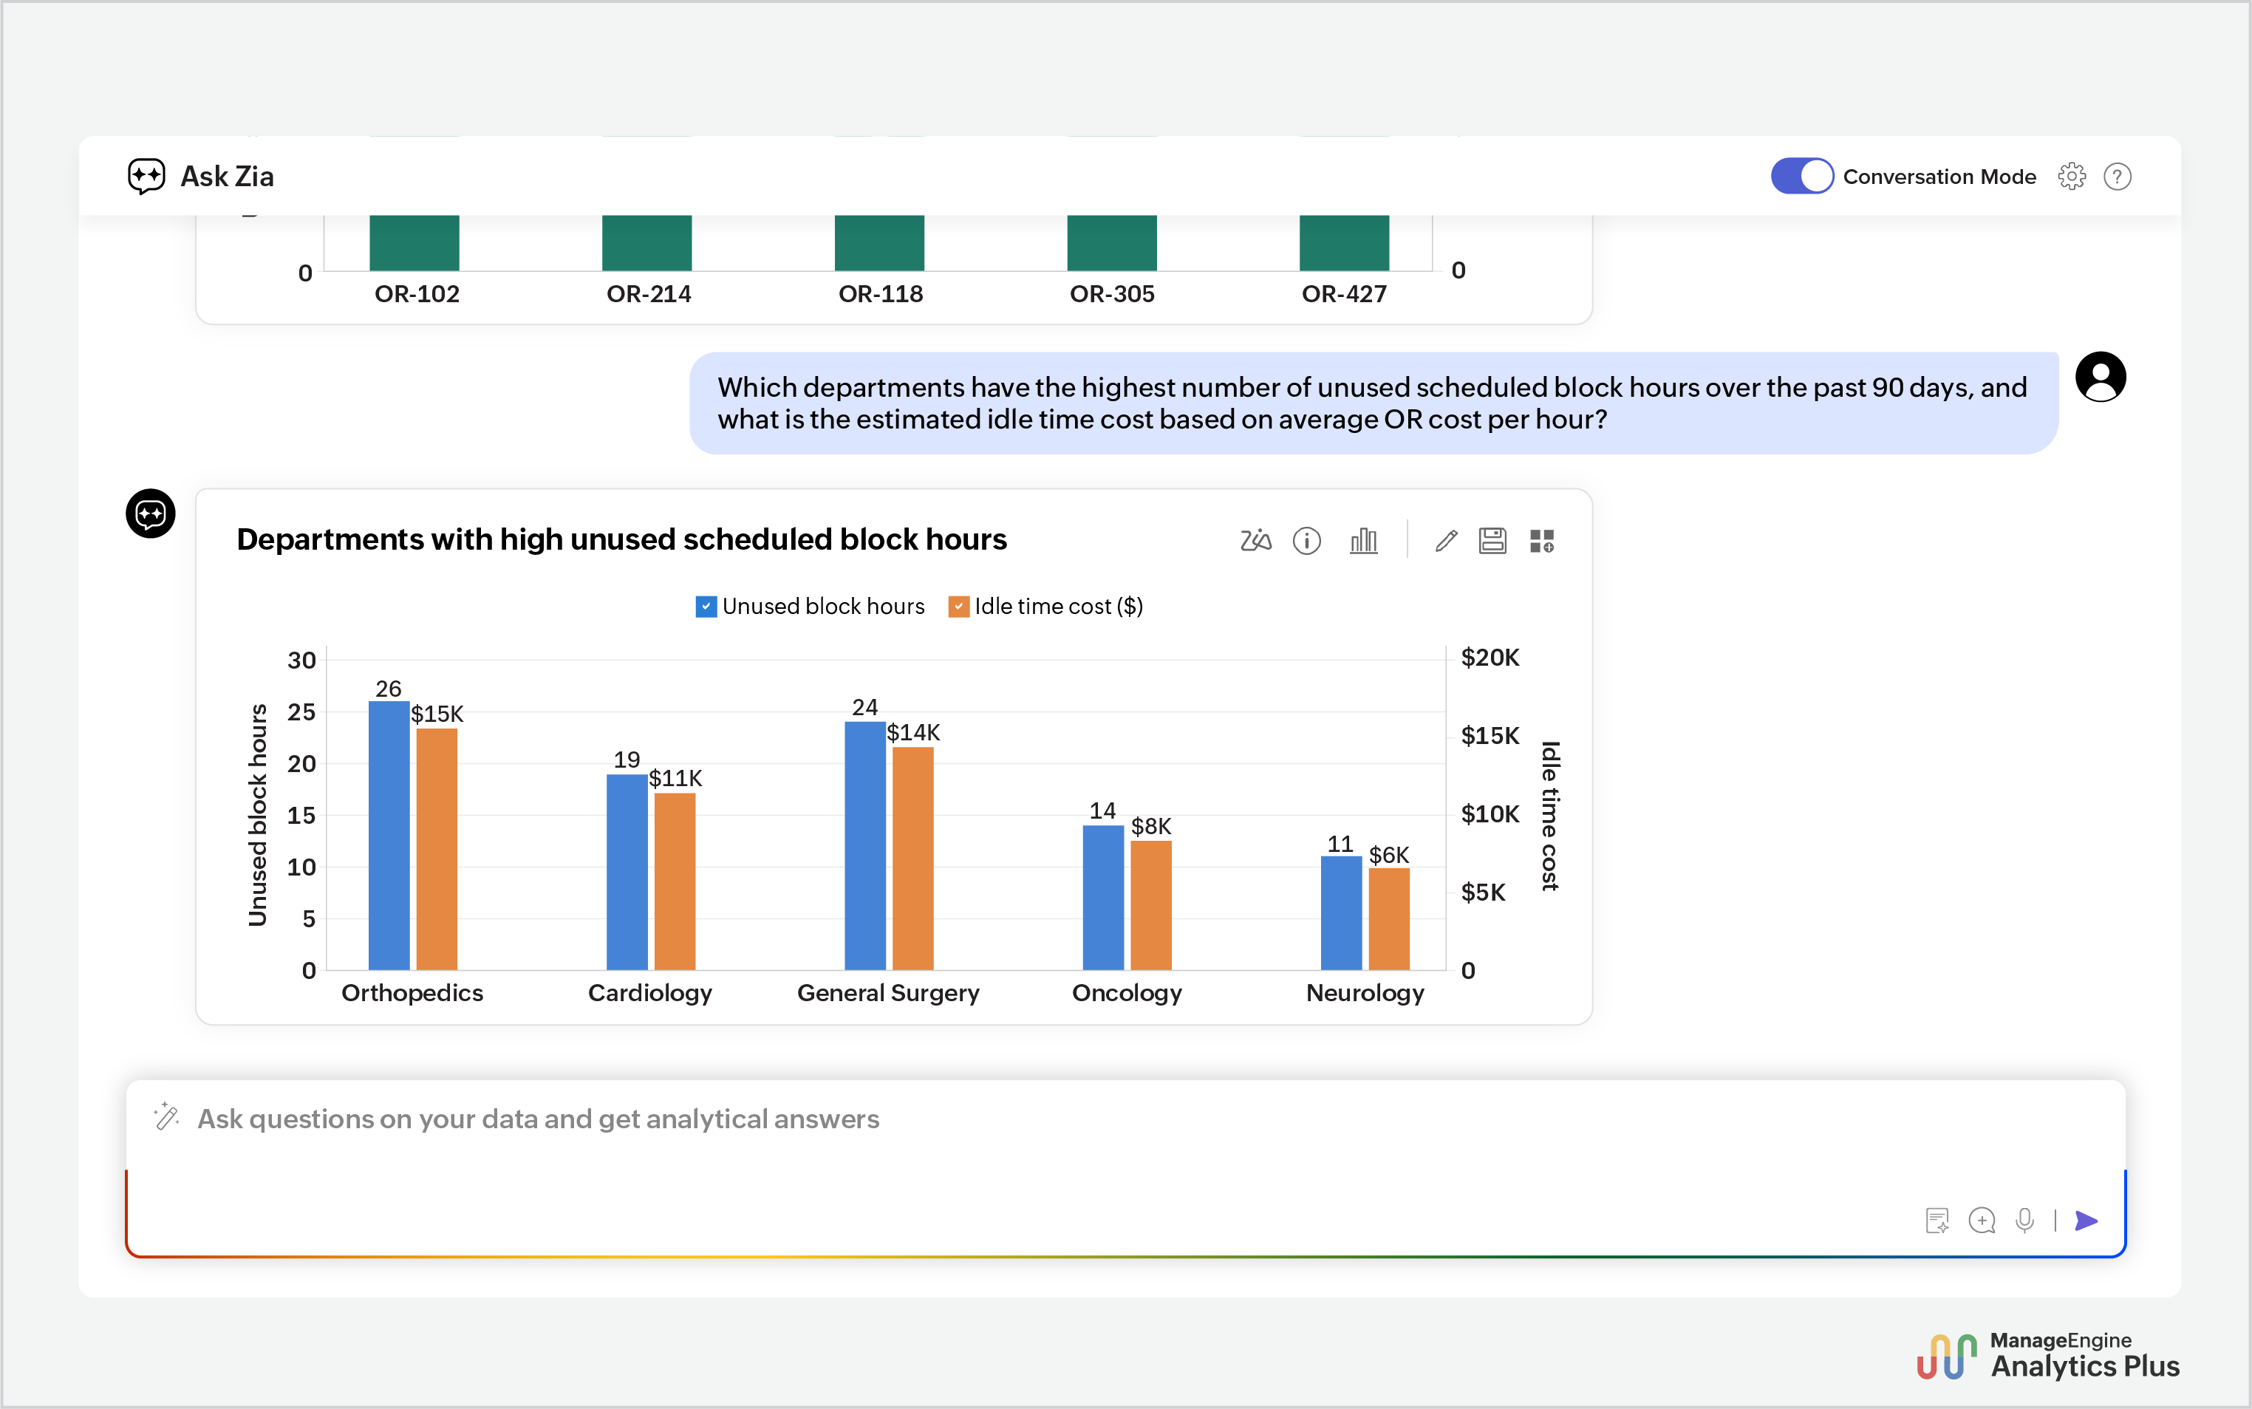2252x1409 pixels.
Task: Uncheck Idle time cost legend checkbox
Action: pyautogui.click(x=959, y=607)
